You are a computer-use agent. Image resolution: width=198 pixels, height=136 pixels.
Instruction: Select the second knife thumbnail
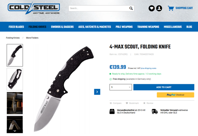pos(15,79)
